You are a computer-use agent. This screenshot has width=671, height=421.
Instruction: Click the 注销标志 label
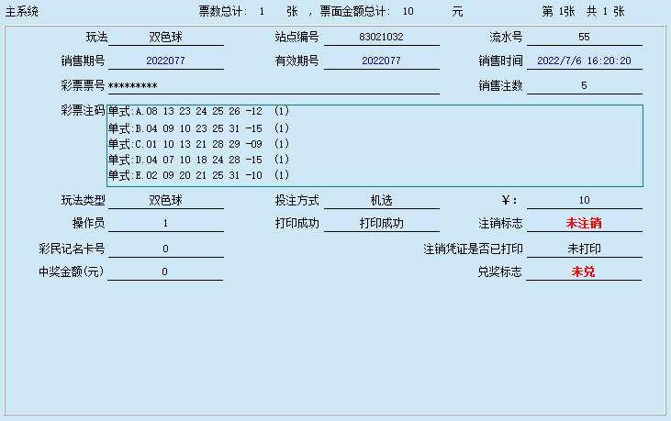point(500,224)
